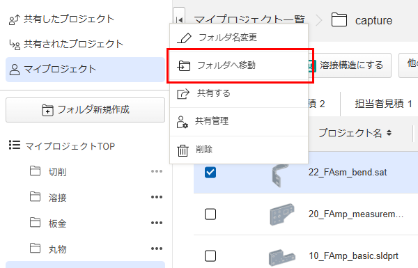Open the 共有したプロジェクト section
Viewport: 418px width, 268px height.
[61, 19]
